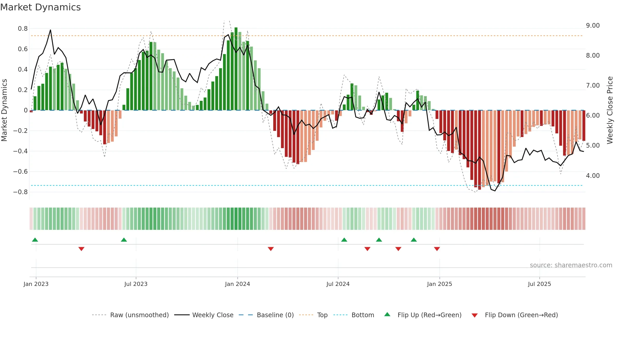Click the red triangle icon in the legend

[475, 315]
